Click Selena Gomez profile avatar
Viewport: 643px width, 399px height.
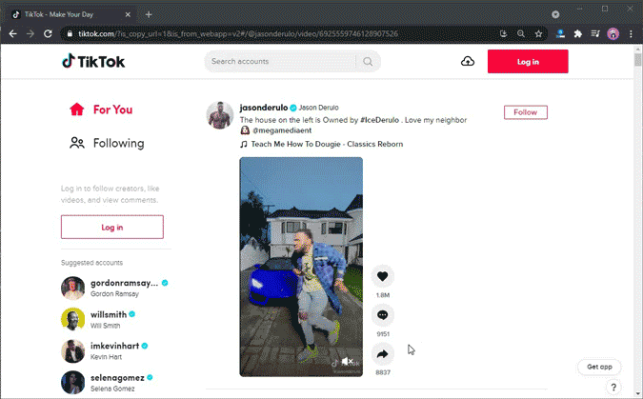73,382
